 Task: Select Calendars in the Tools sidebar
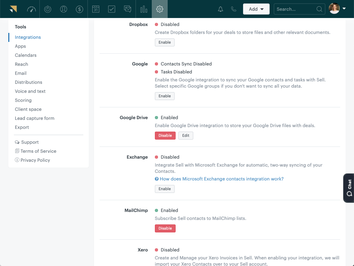[26, 55]
